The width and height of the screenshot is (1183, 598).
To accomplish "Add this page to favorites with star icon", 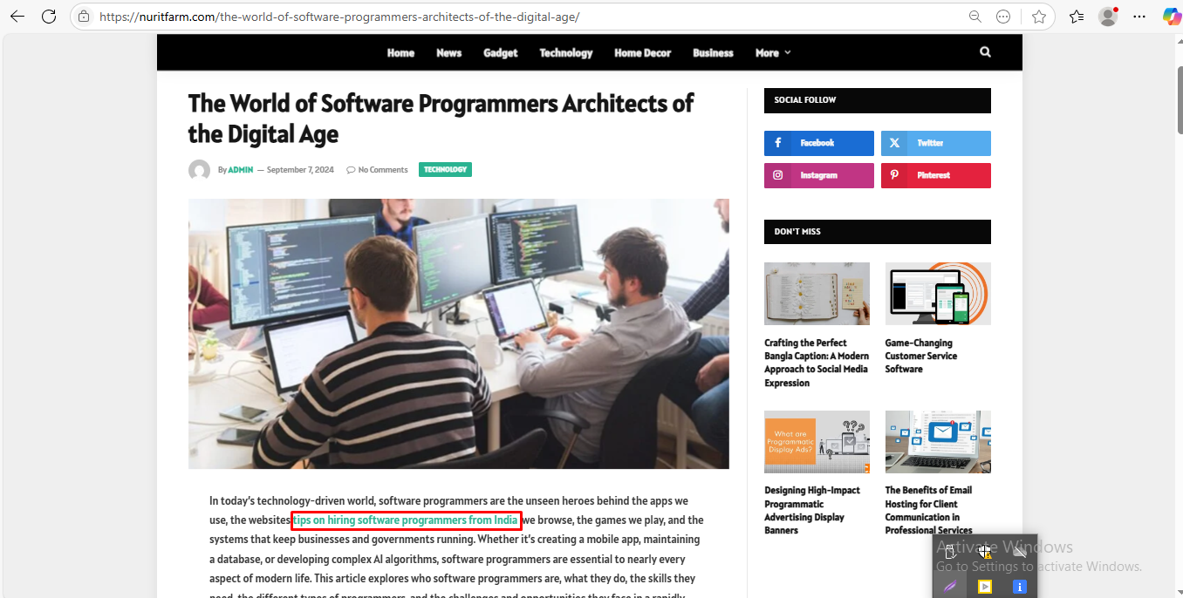I will (1038, 17).
